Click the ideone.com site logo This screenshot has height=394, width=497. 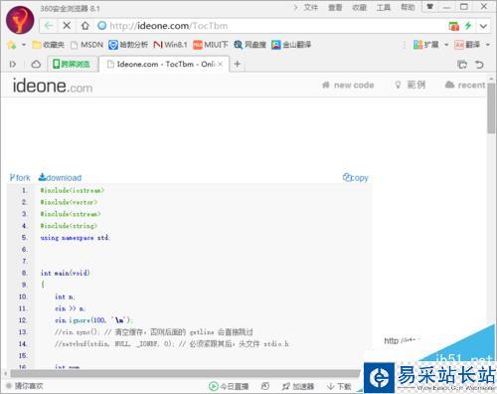pyautogui.click(x=53, y=86)
